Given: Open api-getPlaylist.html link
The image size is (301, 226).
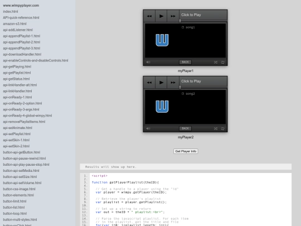Looking at the screenshot, I should click(x=17, y=73).
